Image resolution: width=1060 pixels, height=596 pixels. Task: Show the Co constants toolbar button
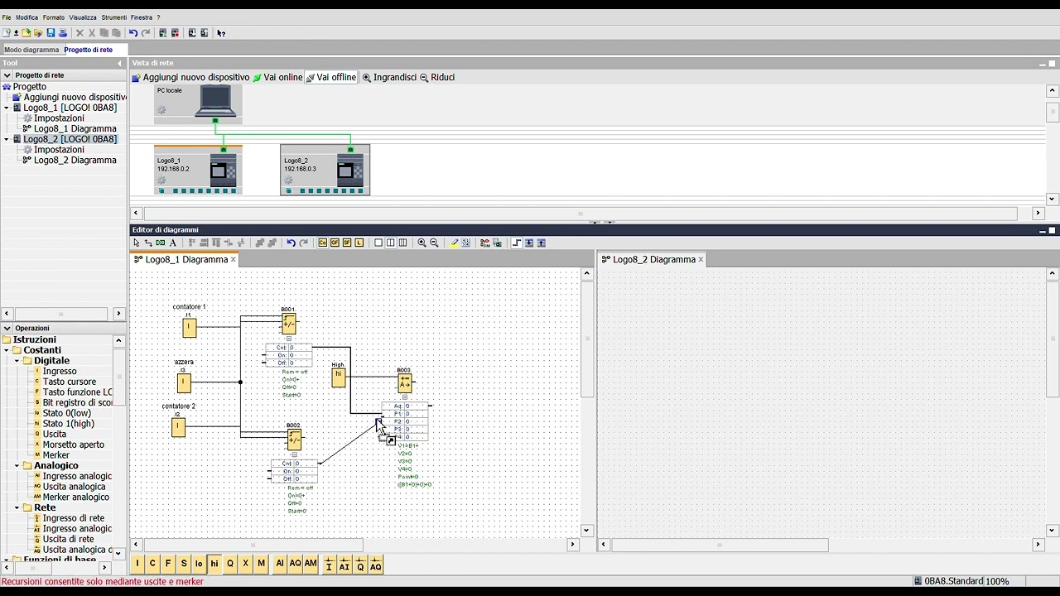pyautogui.click(x=323, y=243)
